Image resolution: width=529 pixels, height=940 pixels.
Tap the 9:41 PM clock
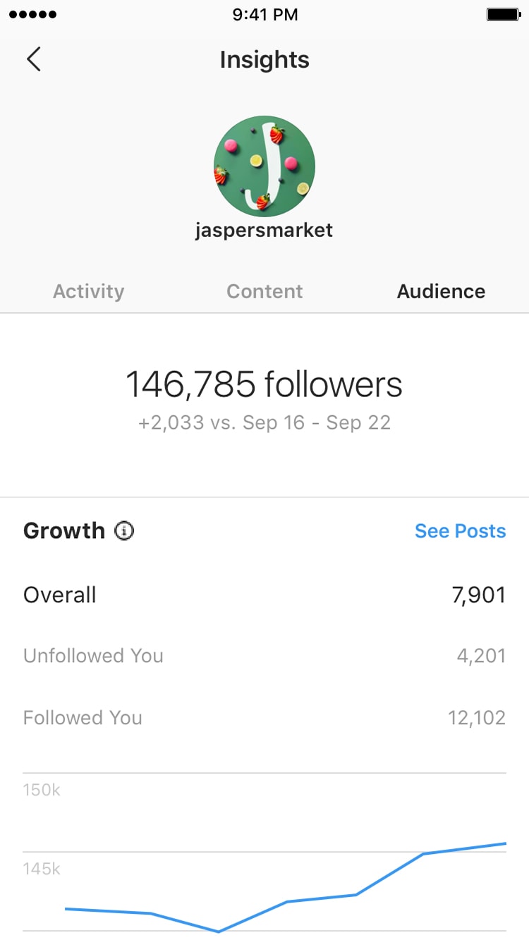click(x=264, y=15)
